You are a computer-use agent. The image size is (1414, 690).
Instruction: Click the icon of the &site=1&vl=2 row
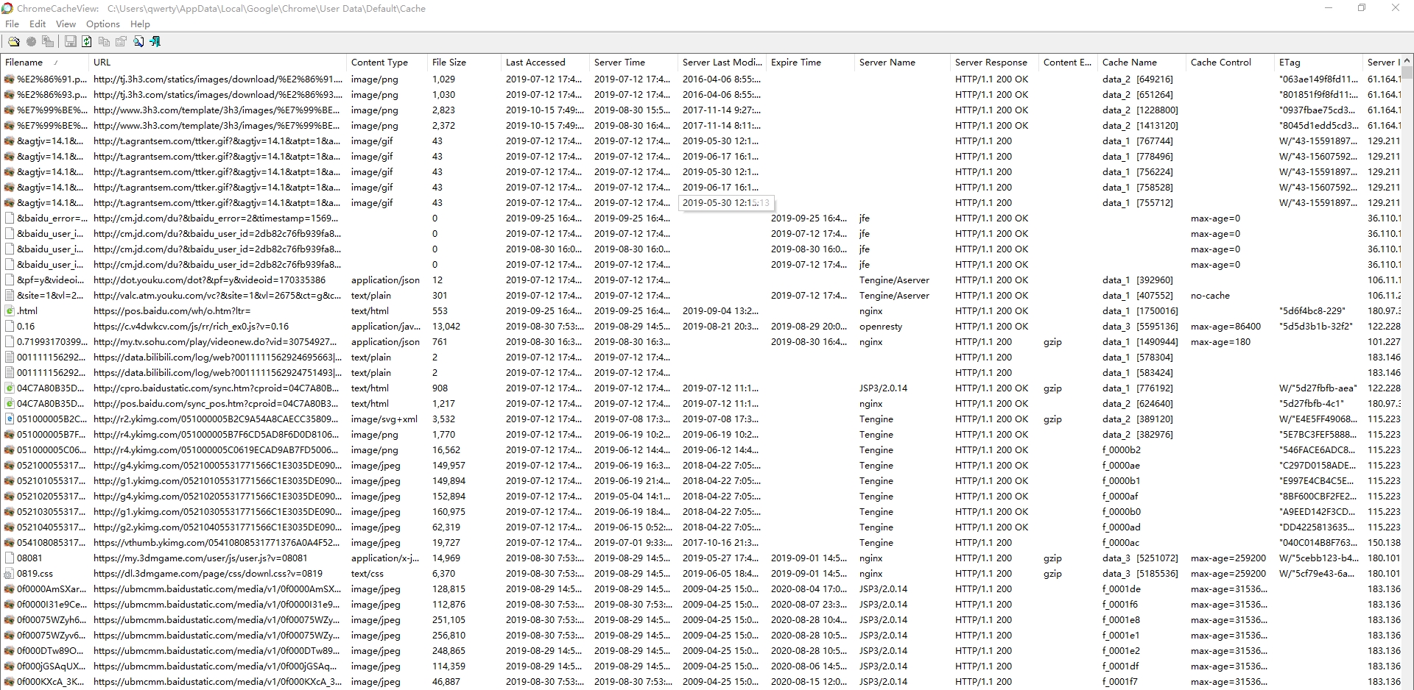[x=10, y=296]
